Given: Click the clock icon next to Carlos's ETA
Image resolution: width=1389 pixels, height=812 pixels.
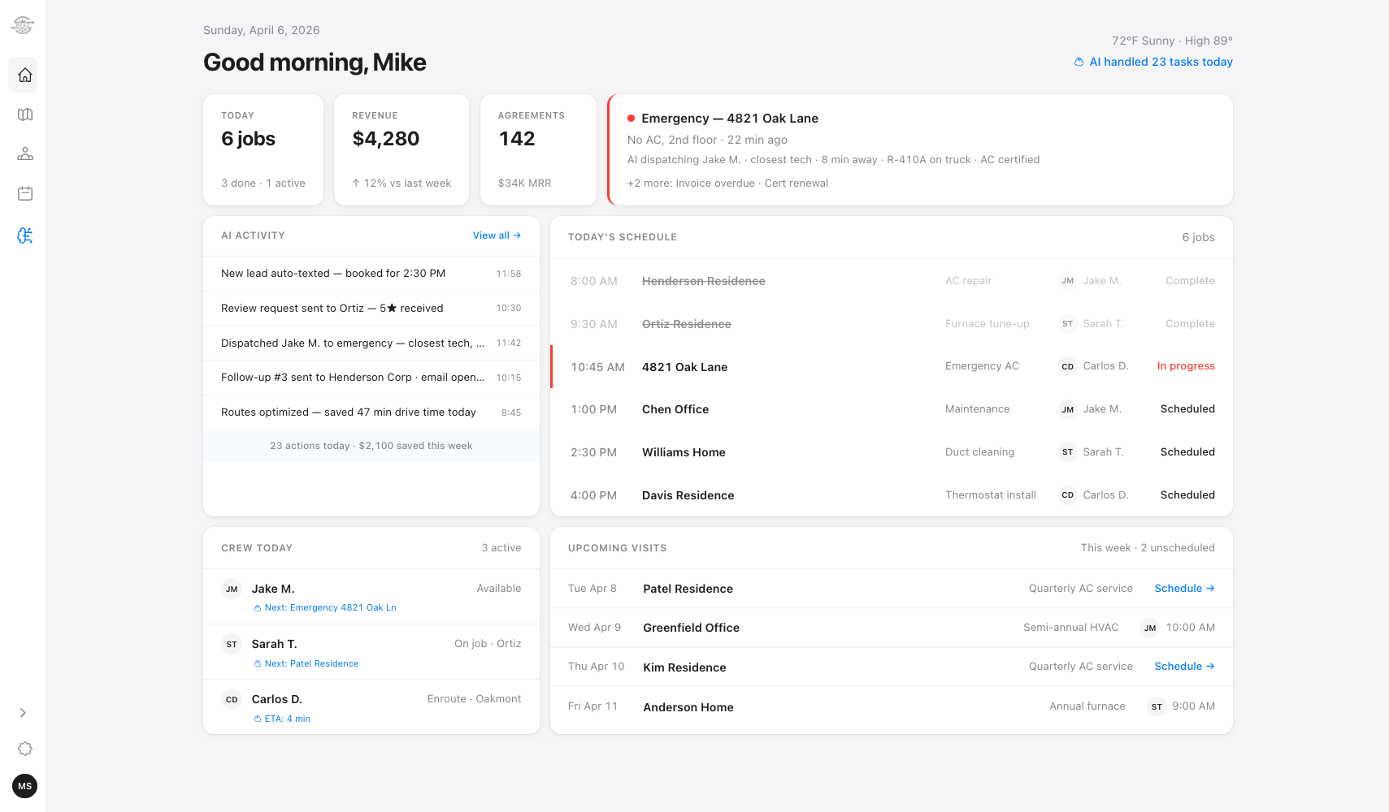Looking at the screenshot, I should coord(258,719).
